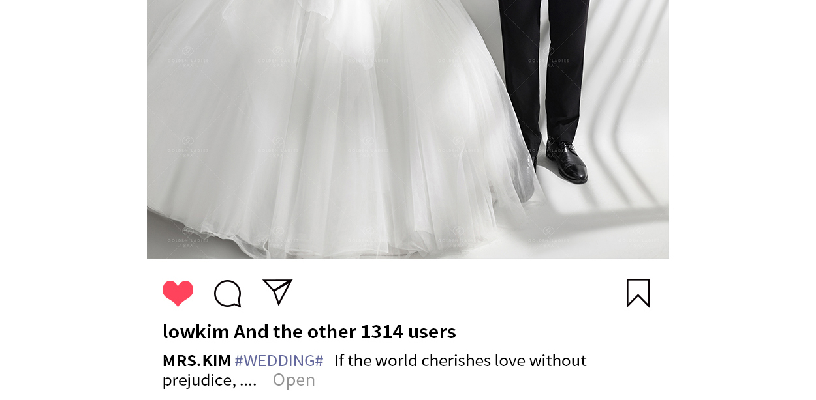Open lowkim's profile from the likes line
Image resolution: width=816 pixels, height=400 pixels.
coord(196,332)
